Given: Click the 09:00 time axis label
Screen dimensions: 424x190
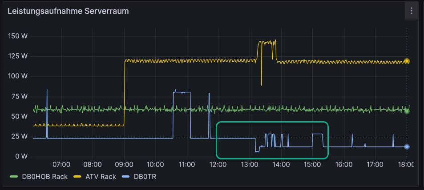Looking at the screenshot, I should point(124,164).
